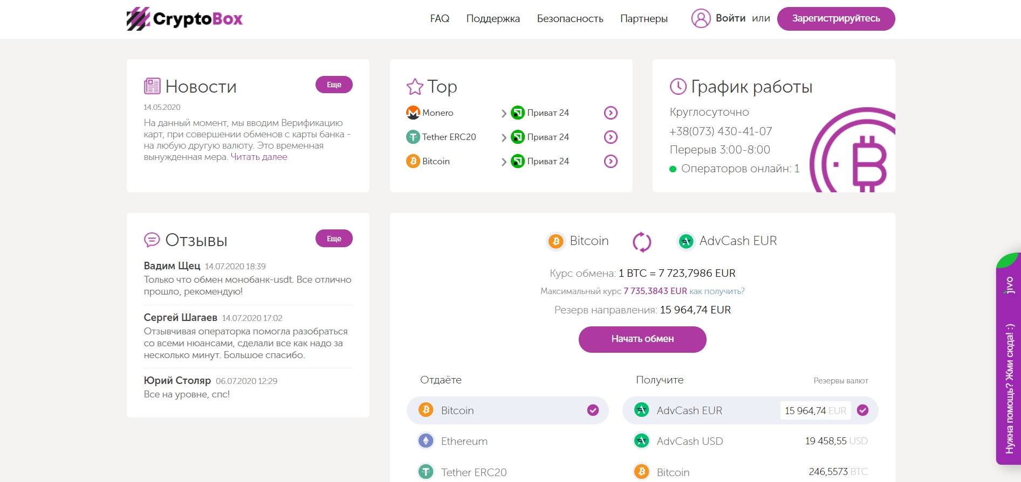Click the как получить? link
The image size is (1021, 482).
717,291
